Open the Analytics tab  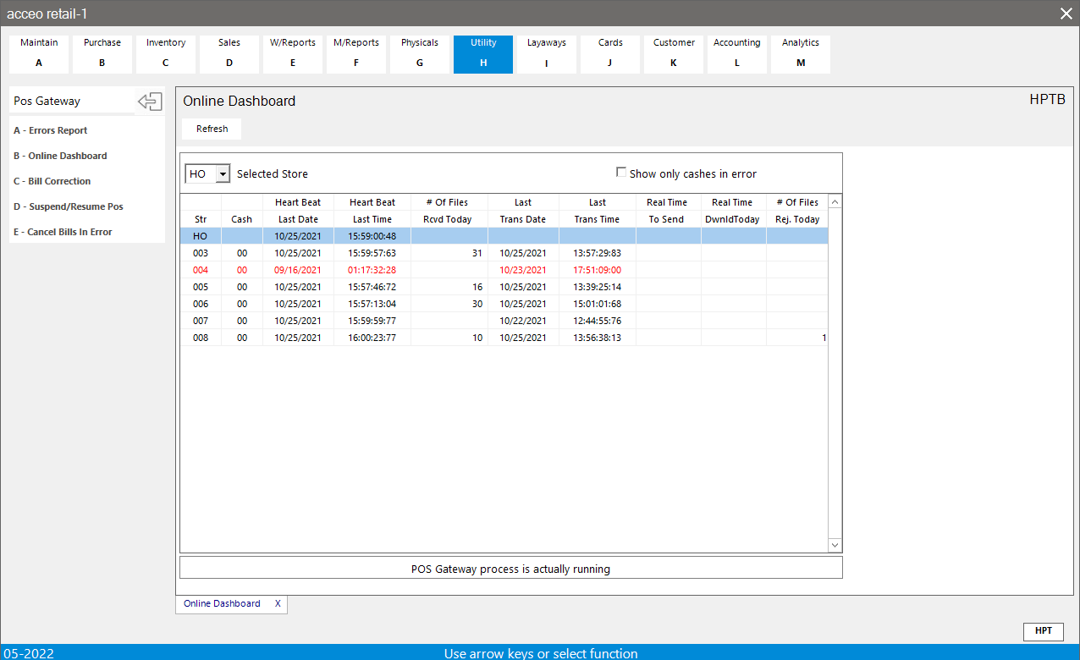click(800, 53)
